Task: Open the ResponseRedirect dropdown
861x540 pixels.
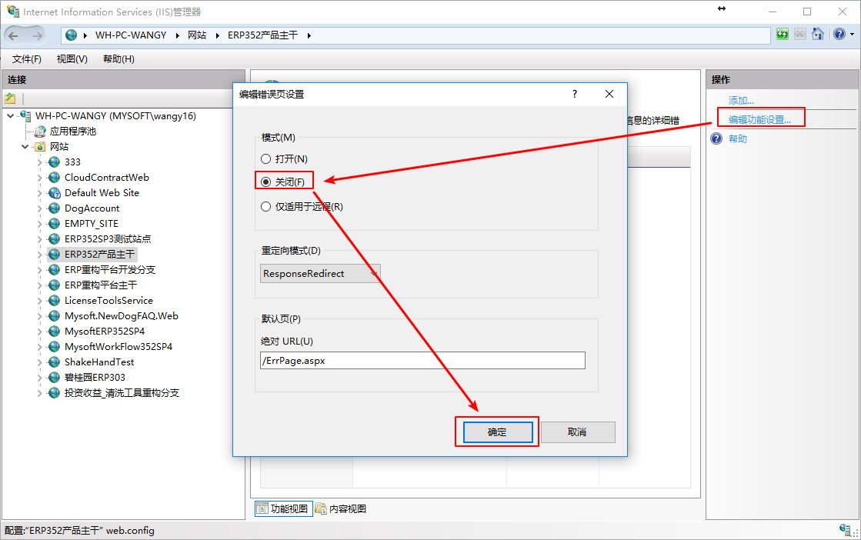Action: [320, 273]
